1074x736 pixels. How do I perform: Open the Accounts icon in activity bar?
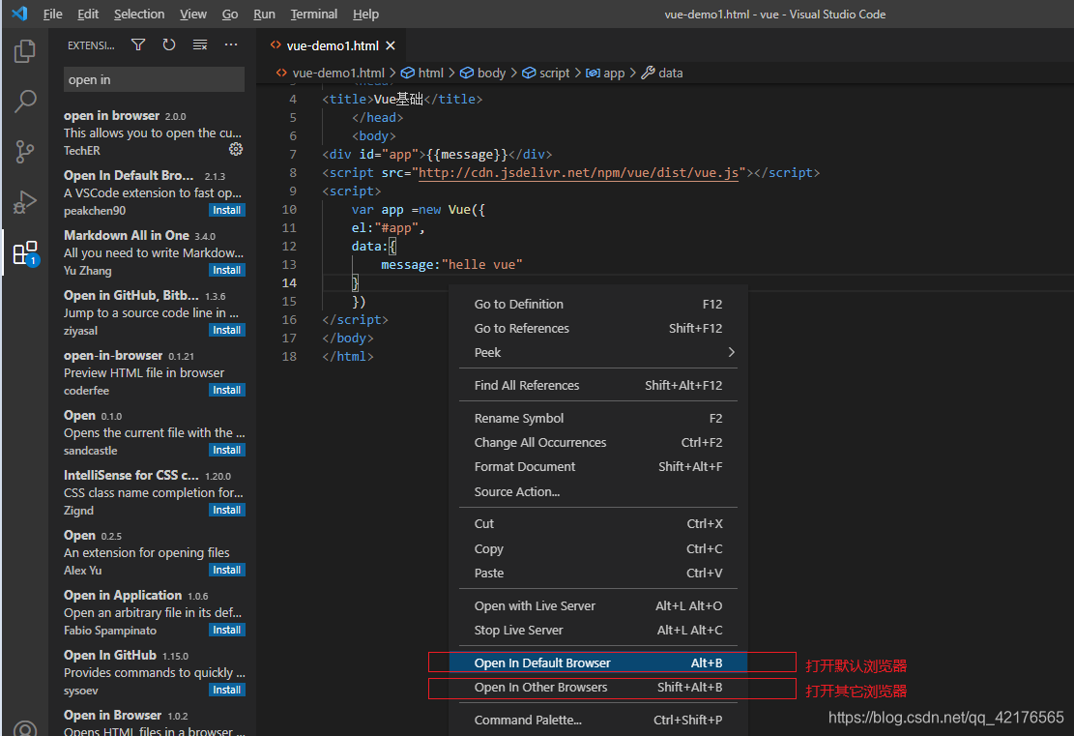click(25, 728)
